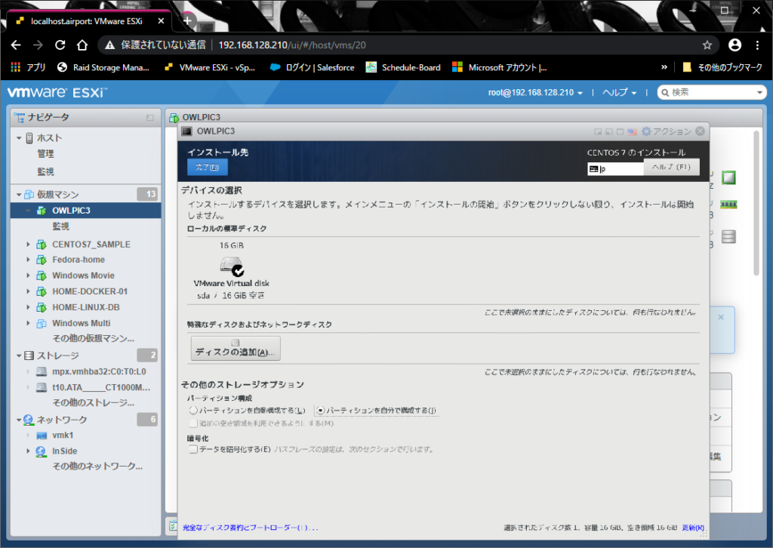Go to browser home page

(82, 45)
